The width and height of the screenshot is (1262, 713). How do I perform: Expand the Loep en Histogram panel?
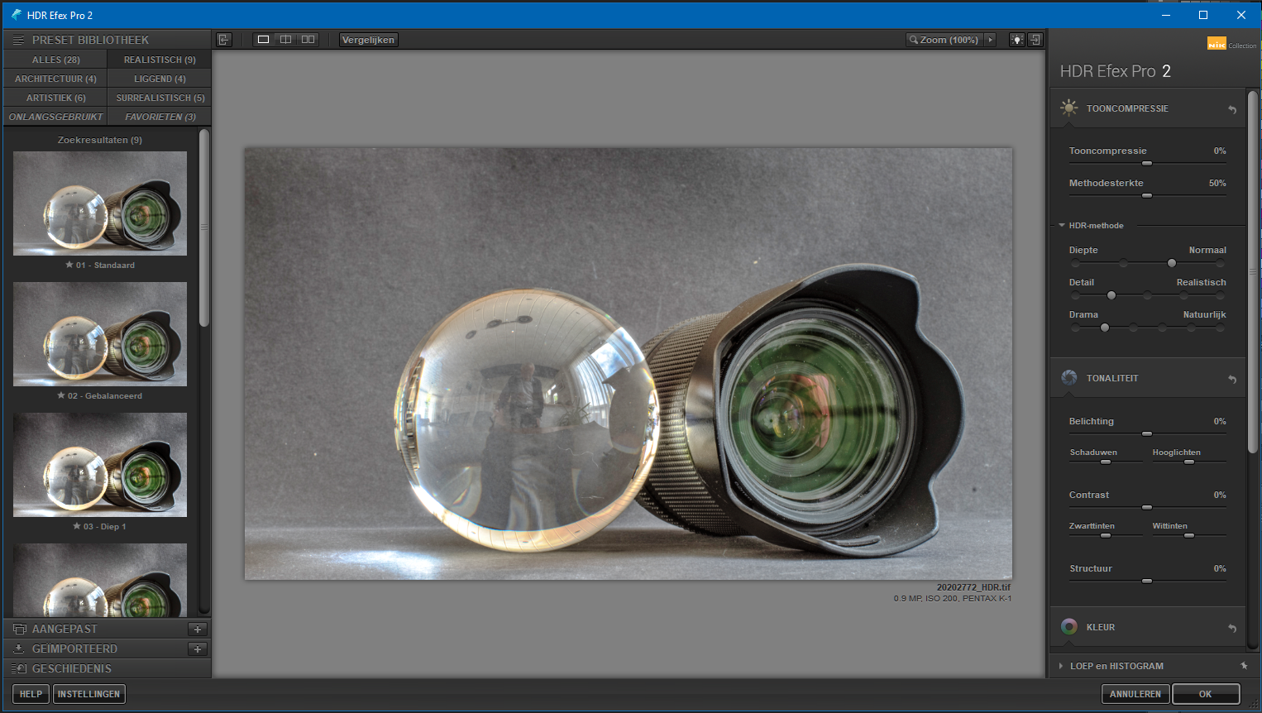[1062, 666]
